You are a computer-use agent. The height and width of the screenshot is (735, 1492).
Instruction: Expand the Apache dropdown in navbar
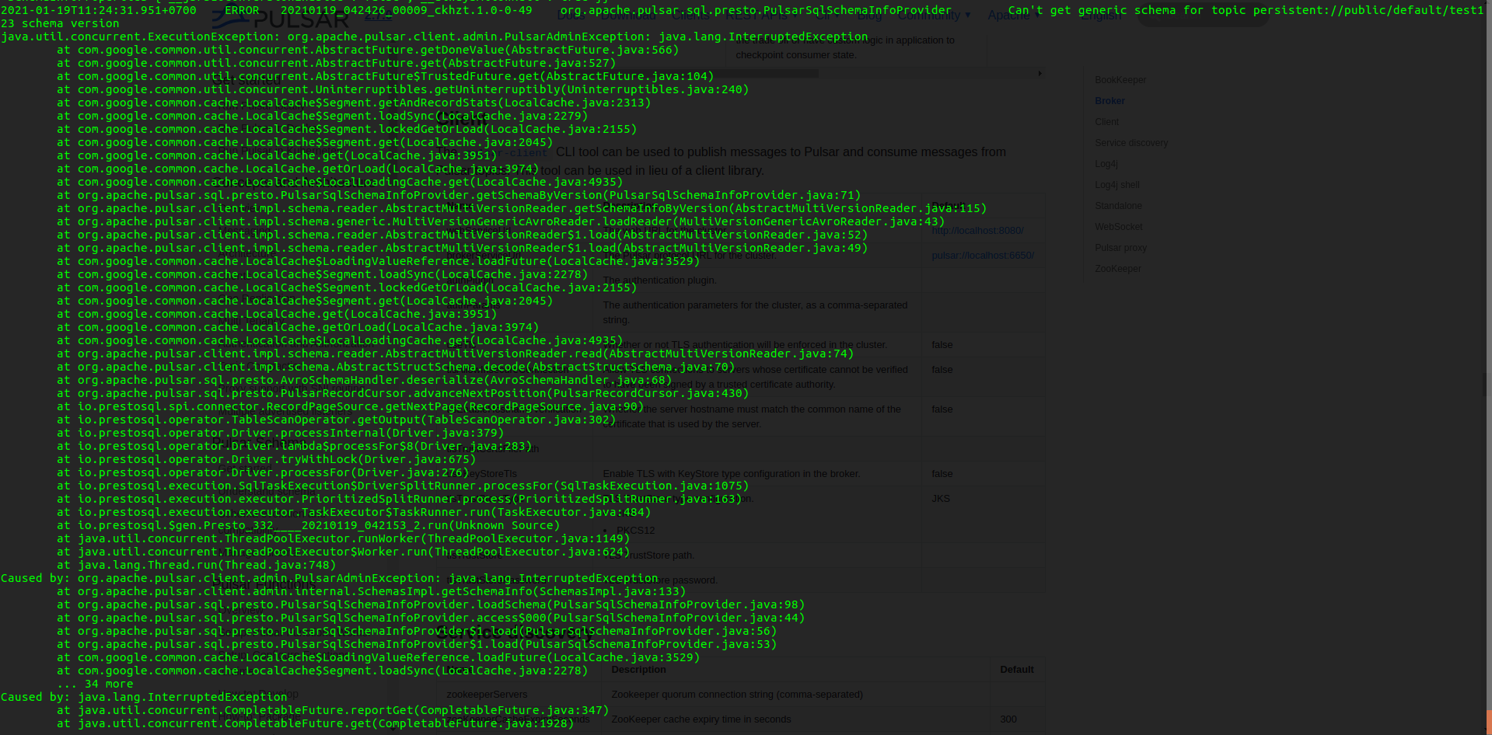(1014, 16)
